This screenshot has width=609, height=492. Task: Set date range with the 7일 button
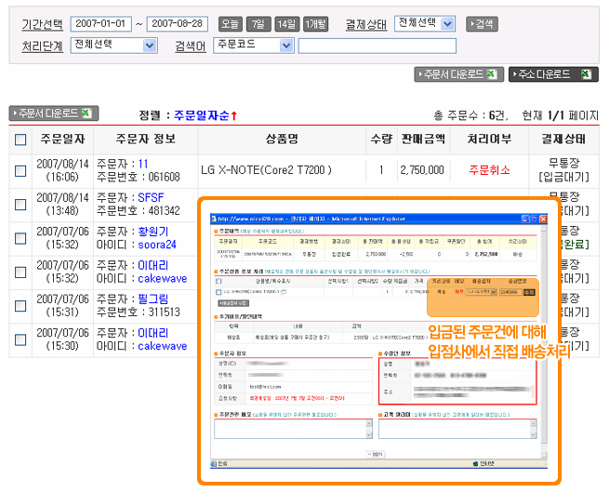[x=258, y=23]
